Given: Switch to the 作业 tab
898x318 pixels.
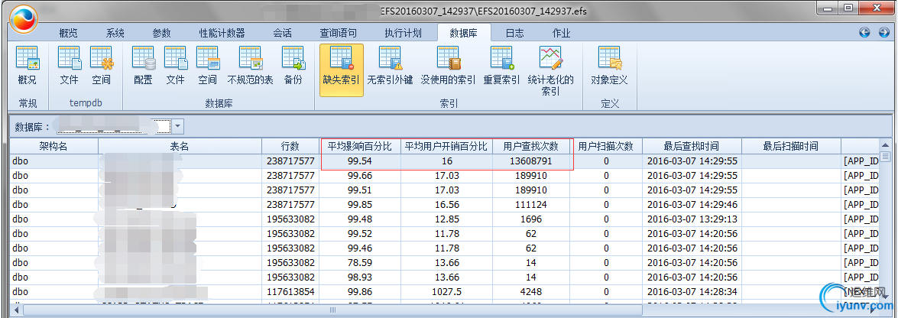Looking at the screenshot, I should click(561, 33).
